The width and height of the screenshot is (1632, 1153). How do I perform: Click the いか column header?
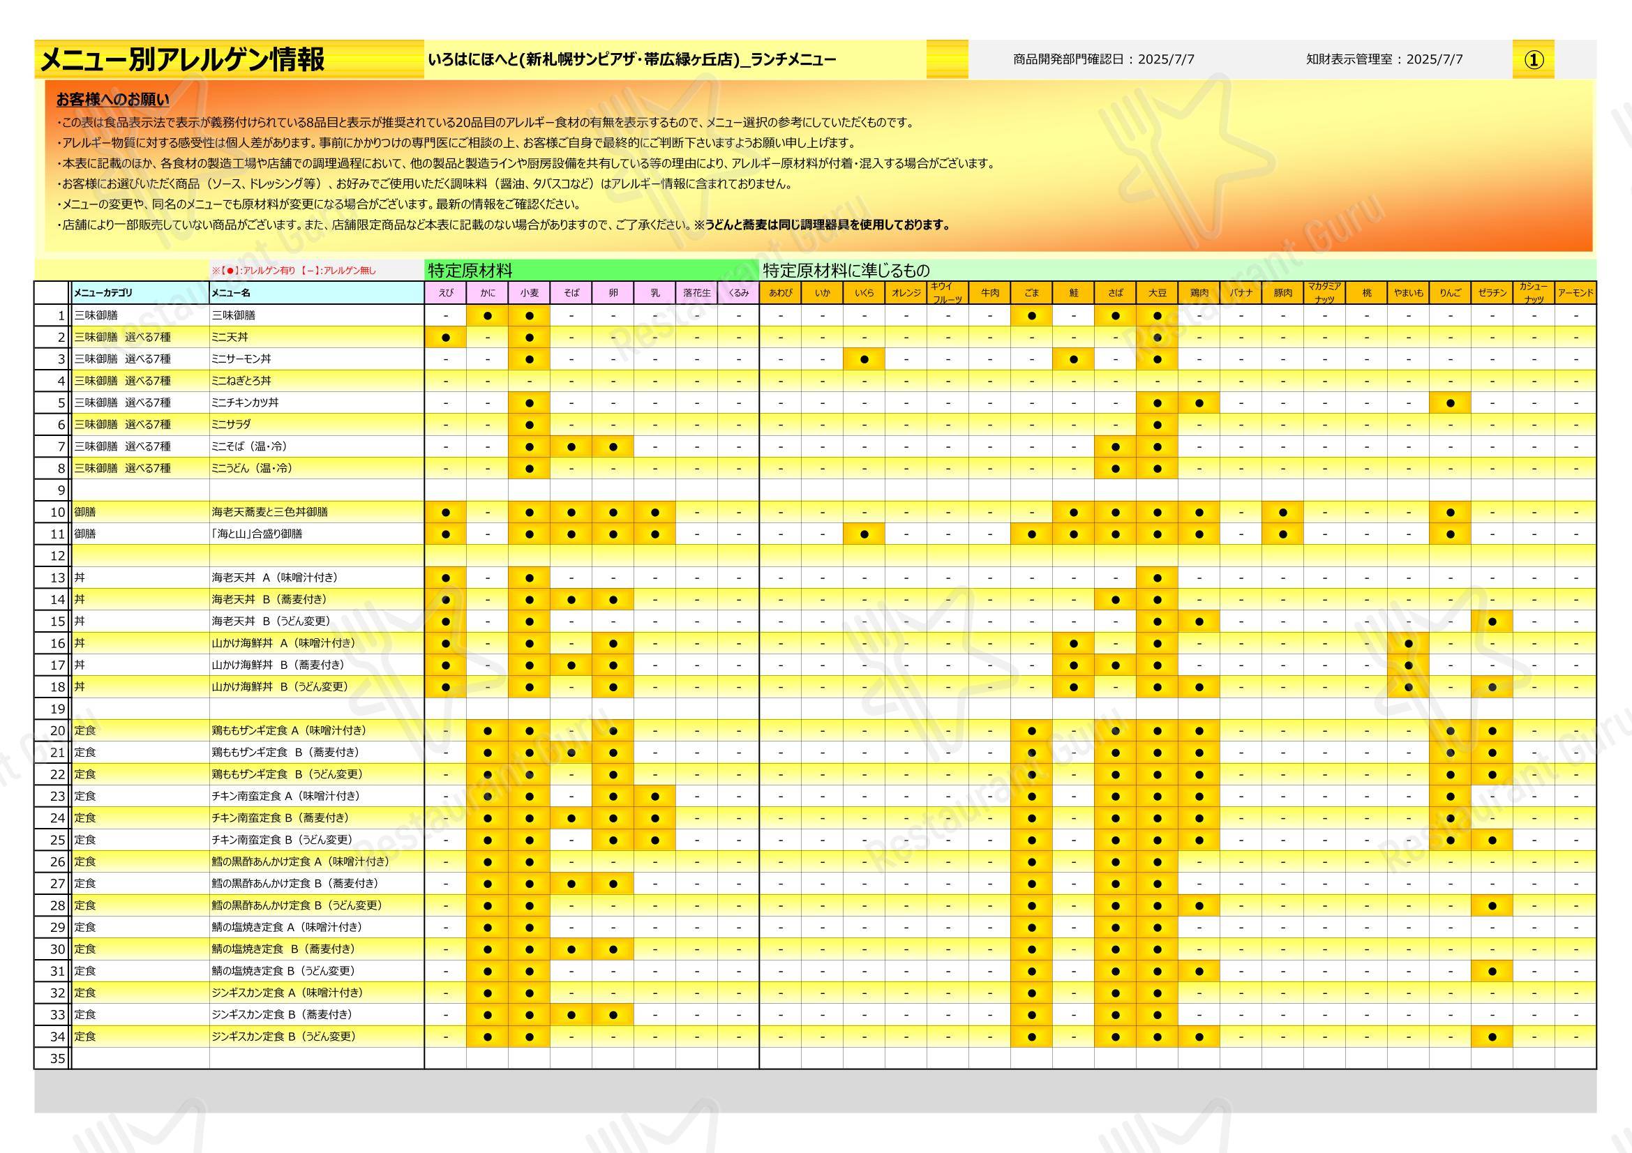[x=823, y=293]
